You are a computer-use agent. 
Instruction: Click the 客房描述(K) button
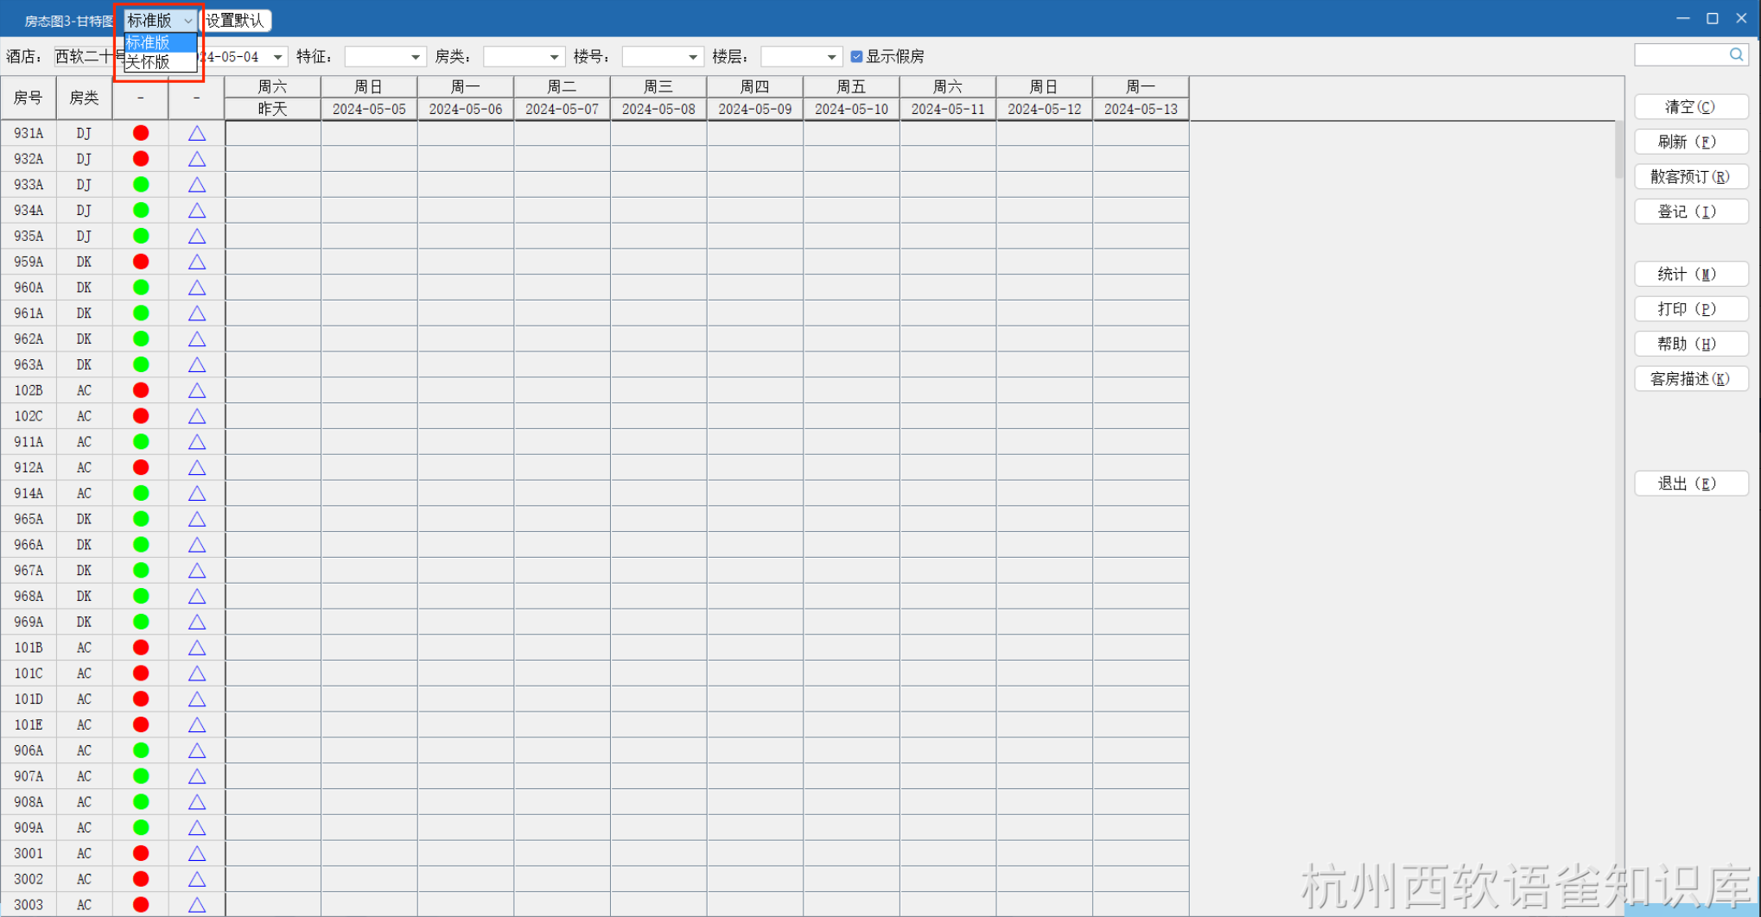click(1691, 379)
